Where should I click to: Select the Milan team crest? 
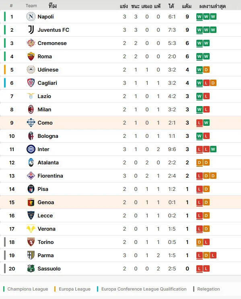[x=31, y=109]
